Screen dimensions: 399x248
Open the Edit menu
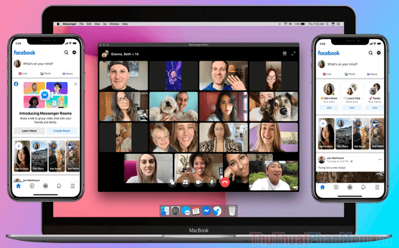(x=89, y=24)
